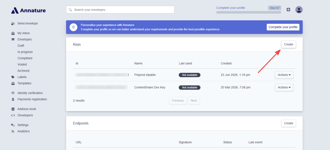330x150 pixels.
Task: Click the Next pagination button
Action: [x=194, y=101]
